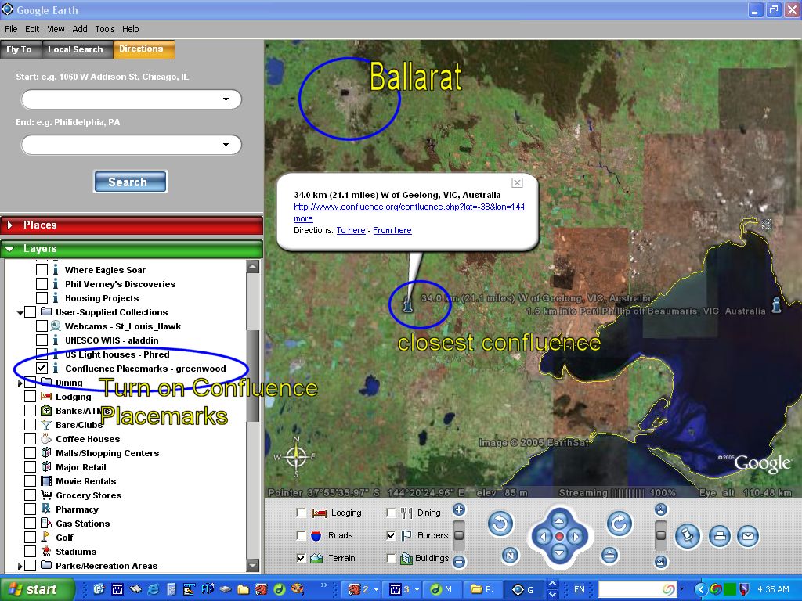Expand hidden quick launch icons chevron
Image resolution: width=802 pixels, height=601 pixels.
click(x=323, y=585)
